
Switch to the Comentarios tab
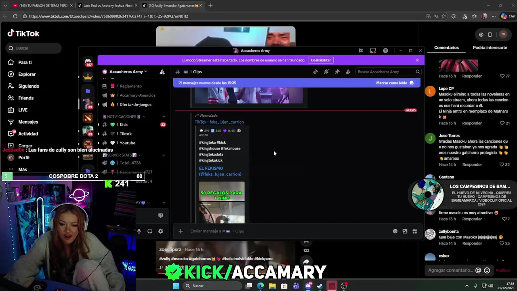point(446,48)
